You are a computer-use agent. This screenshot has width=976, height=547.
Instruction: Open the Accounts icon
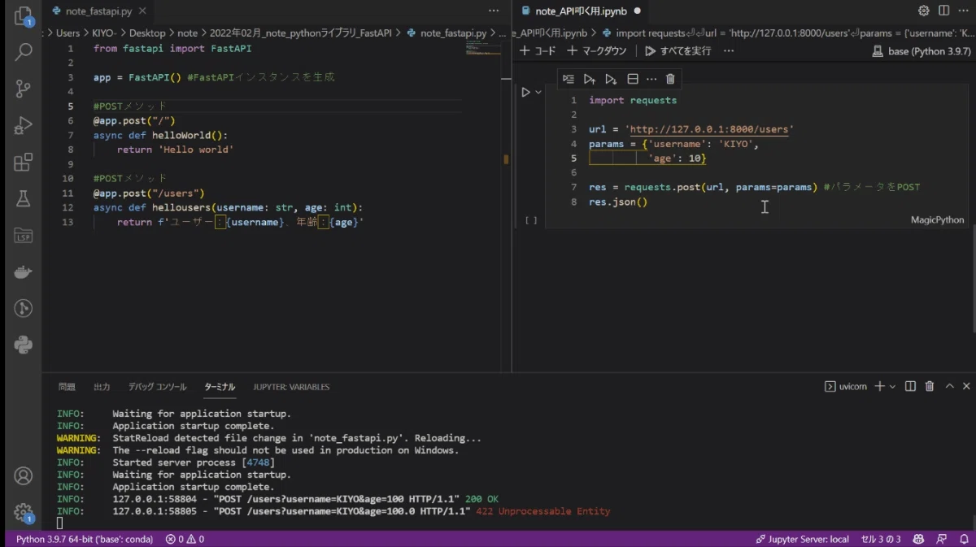point(23,476)
